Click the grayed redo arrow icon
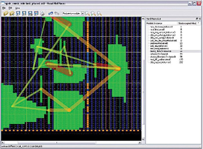203x149 pixels. point(57,13)
